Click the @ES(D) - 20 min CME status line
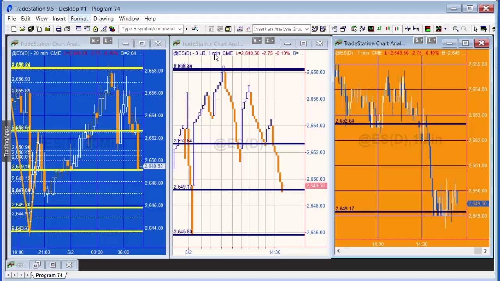Viewport: 500px width, 281px height. tap(36, 53)
